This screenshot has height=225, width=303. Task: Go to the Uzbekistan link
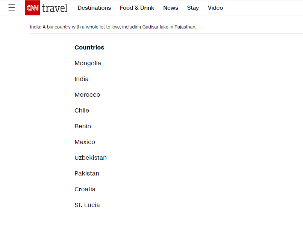(x=91, y=158)
